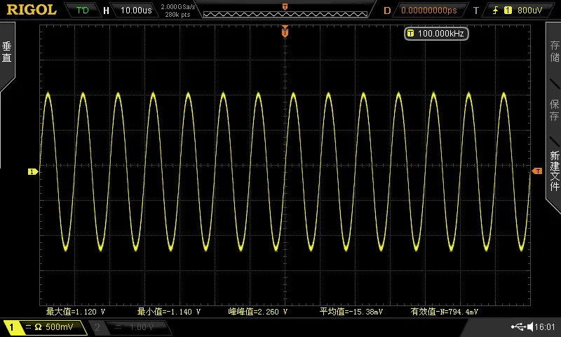Image resolution: width=561 pixels, height=337 pixels.
Task: Click the trigger source channel 1 badge
Action: tap(508, 11)
